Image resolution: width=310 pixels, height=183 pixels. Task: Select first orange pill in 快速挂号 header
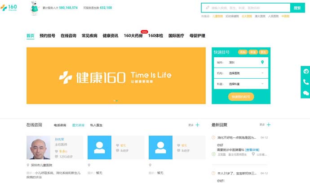click(x=243, y=52)
